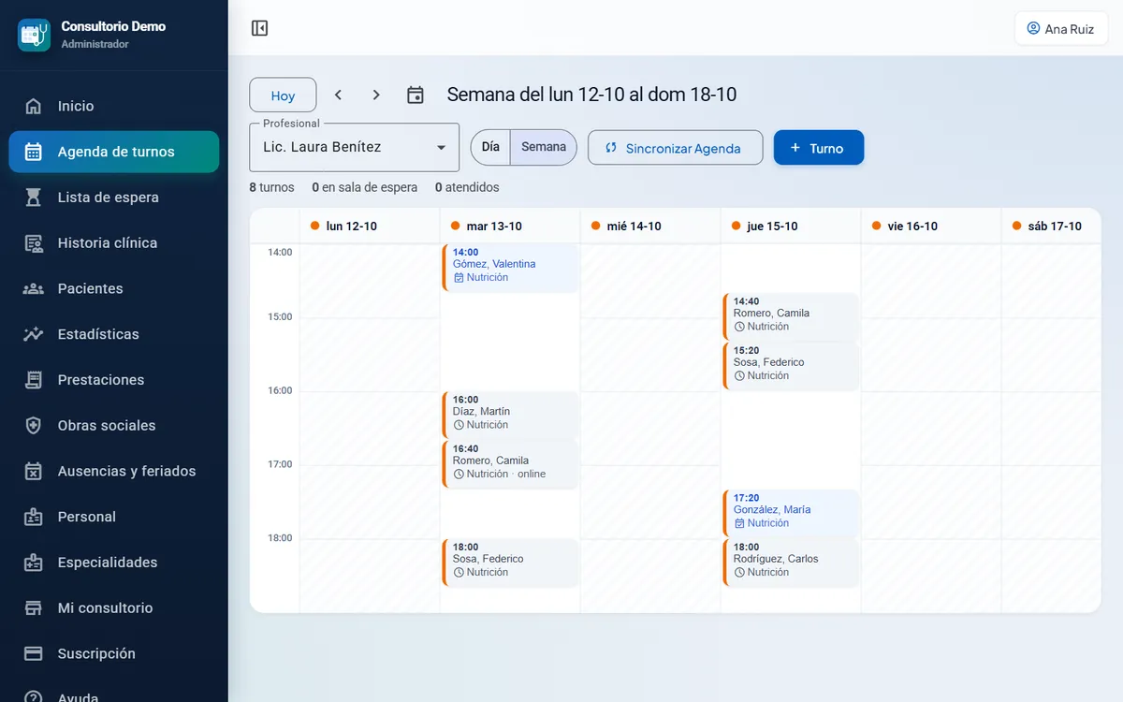Go to next week arrow

point(376,95)
